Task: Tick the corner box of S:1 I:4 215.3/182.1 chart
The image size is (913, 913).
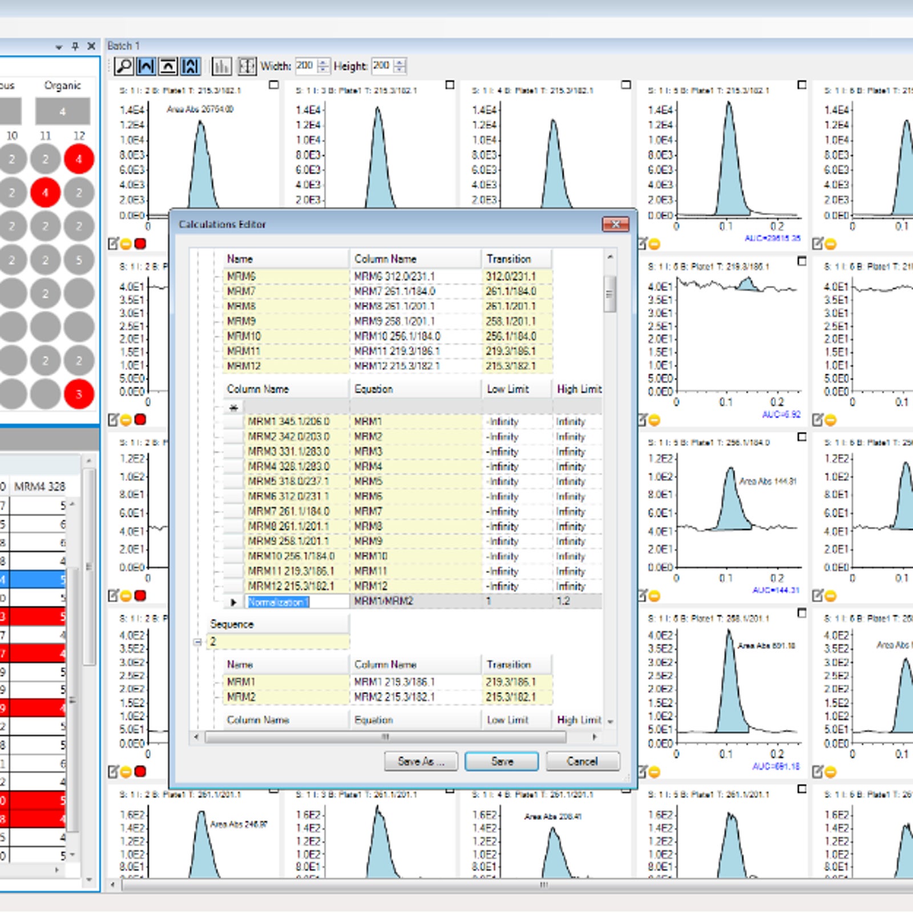Action: click(x=626, y=85)
